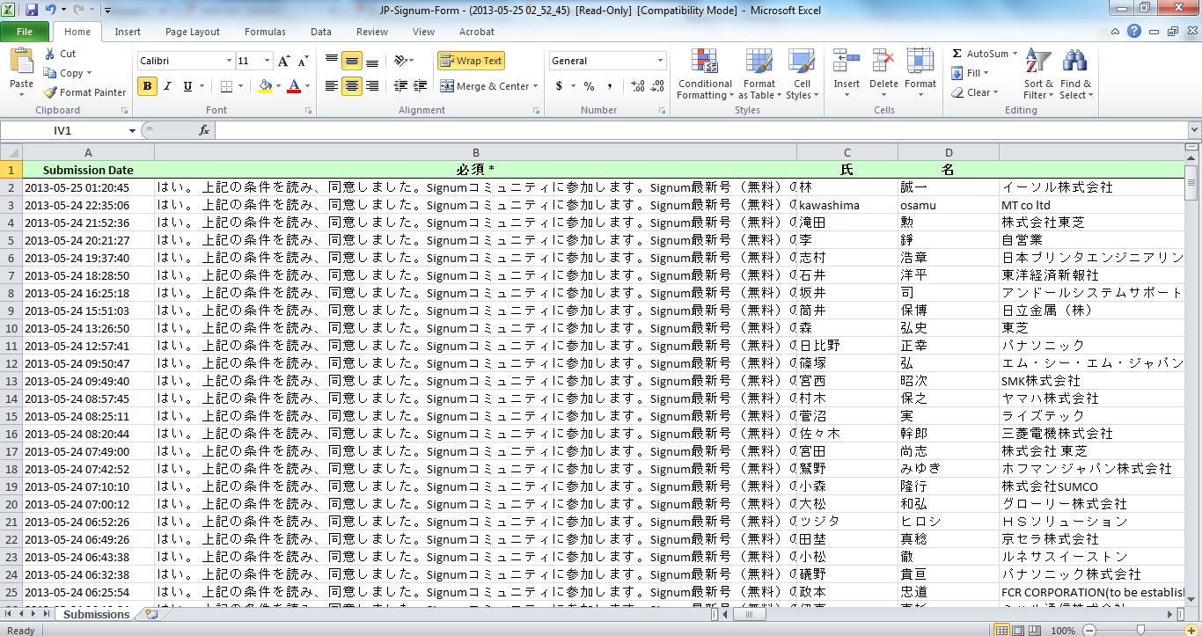Click the Merge & Center button

(x=485, y=86)
